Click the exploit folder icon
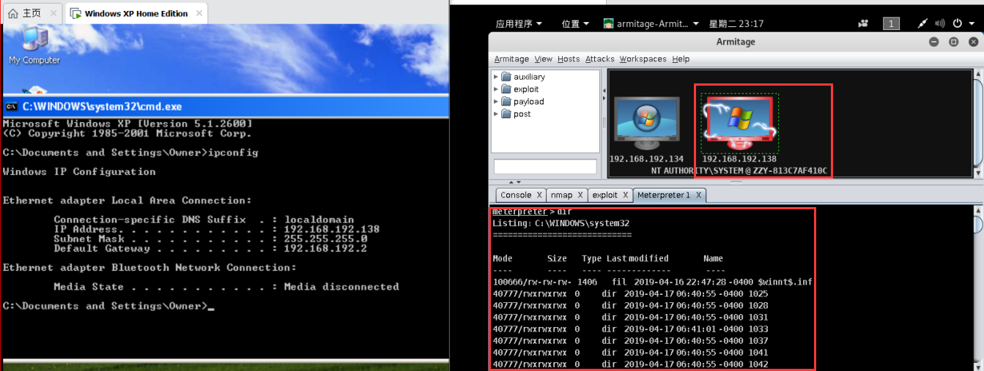The height and width of the screenshot is (371, 984). coord(507,89)
